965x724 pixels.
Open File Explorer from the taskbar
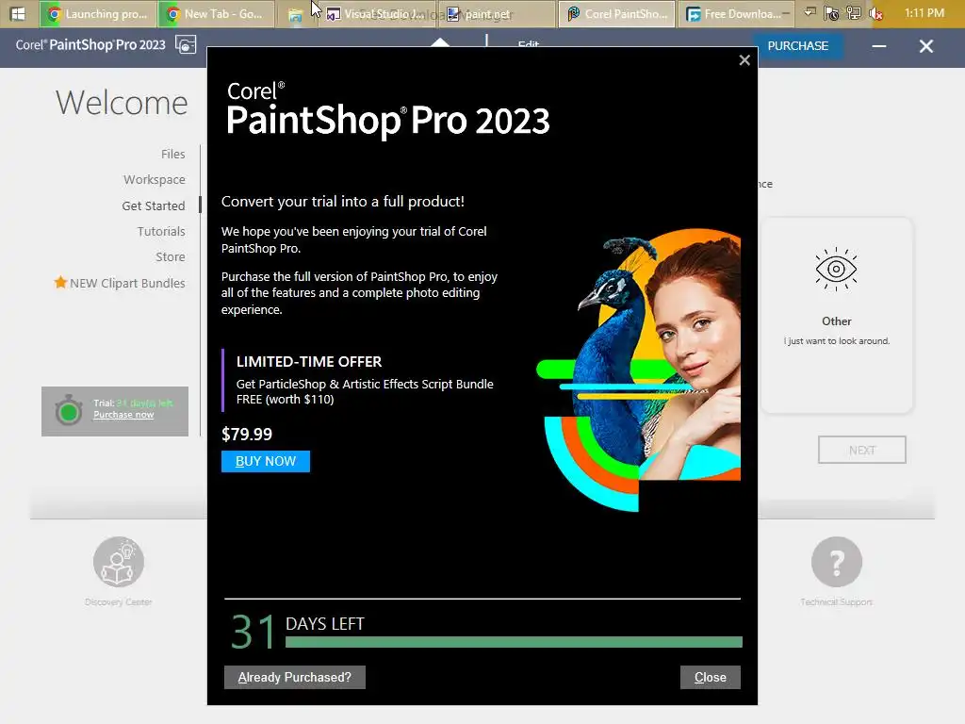pyautogui.click(x=295, y=15)
